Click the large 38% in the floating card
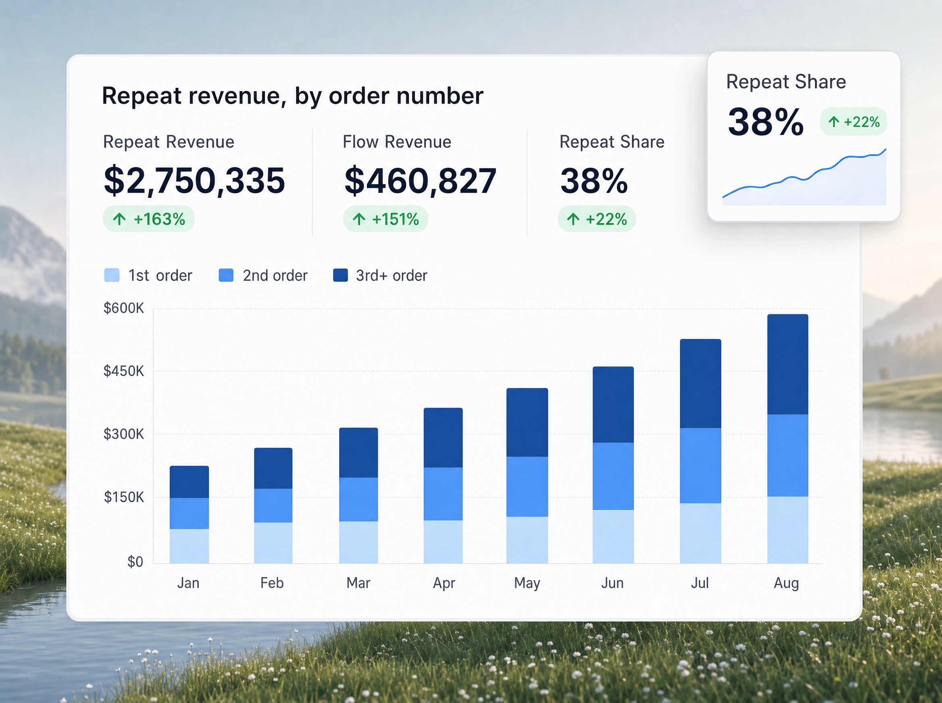The width and height of the screenshot is (942, 703). point(766,122)
